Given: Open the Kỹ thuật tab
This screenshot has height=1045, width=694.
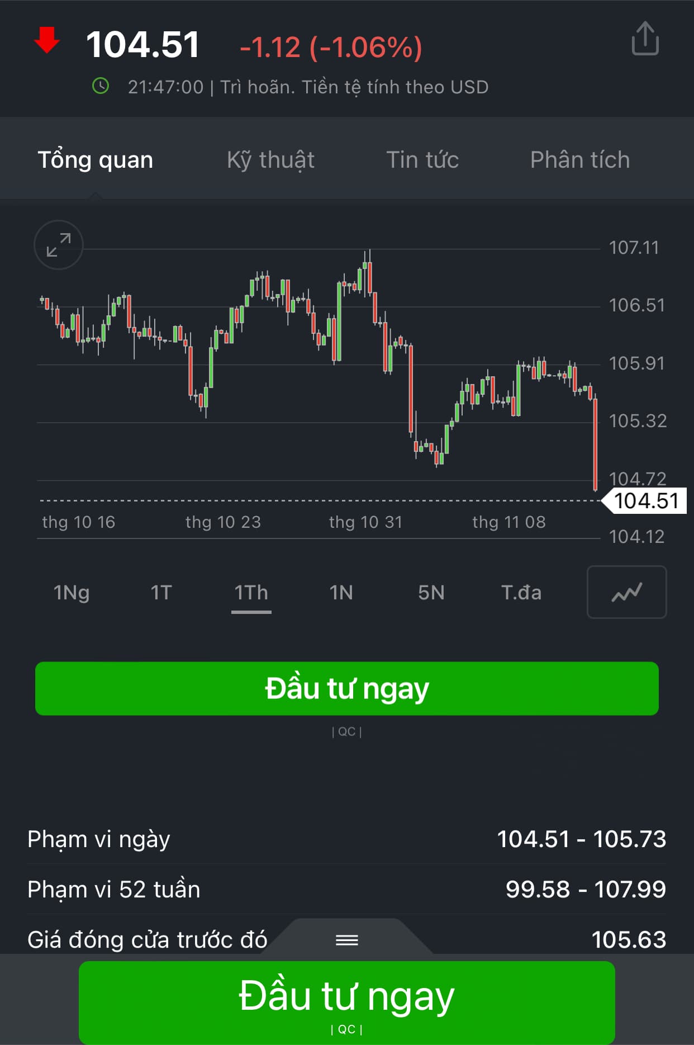Looking at the screenshot, I should 270,160.
